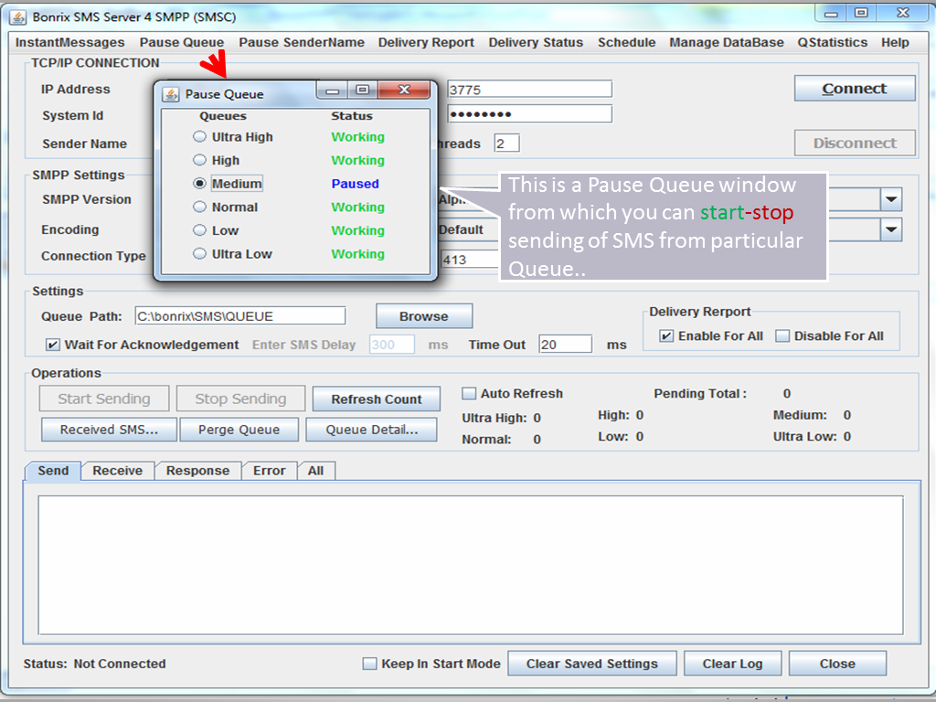Image resolution: width=936 pixels, height=702 pixels.
Task: Minimize the Pause Queue dialog
Action: click(333, 90)
